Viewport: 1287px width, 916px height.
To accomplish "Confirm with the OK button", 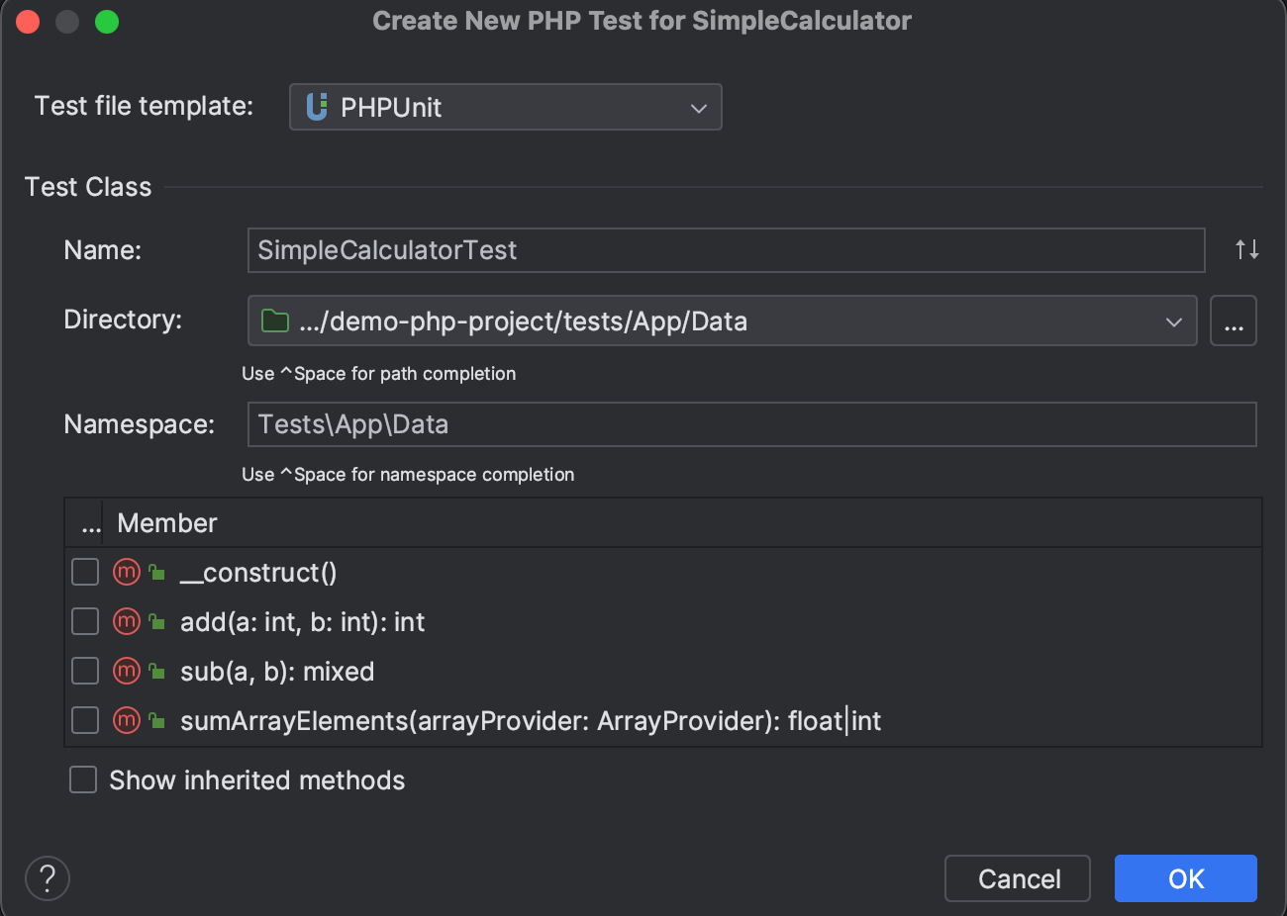I will pos(1185,877).
